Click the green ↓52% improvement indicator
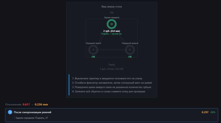 point(213,112)
